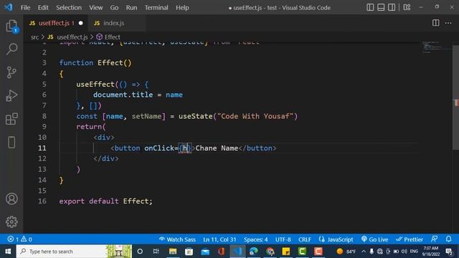Click the 'useState' text on line 8
The image size is (459, 258).
[x=196, y=116]
